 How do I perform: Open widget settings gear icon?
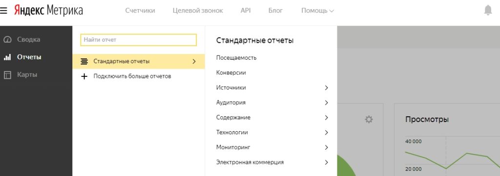point(369,120)
